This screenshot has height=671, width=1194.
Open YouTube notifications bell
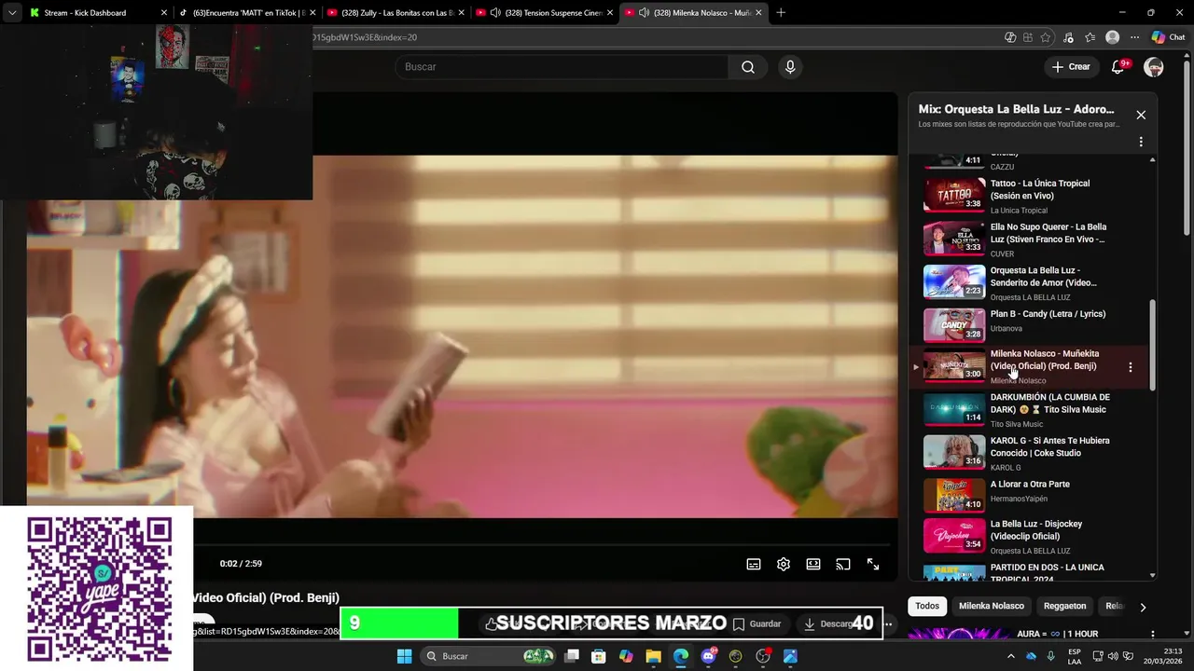point(1118,67)
